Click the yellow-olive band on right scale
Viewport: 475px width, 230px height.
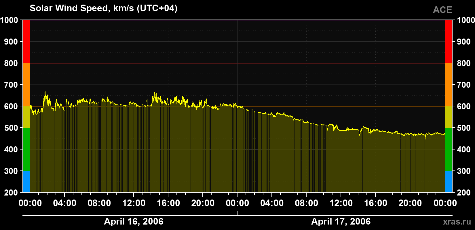coord(449,117)
